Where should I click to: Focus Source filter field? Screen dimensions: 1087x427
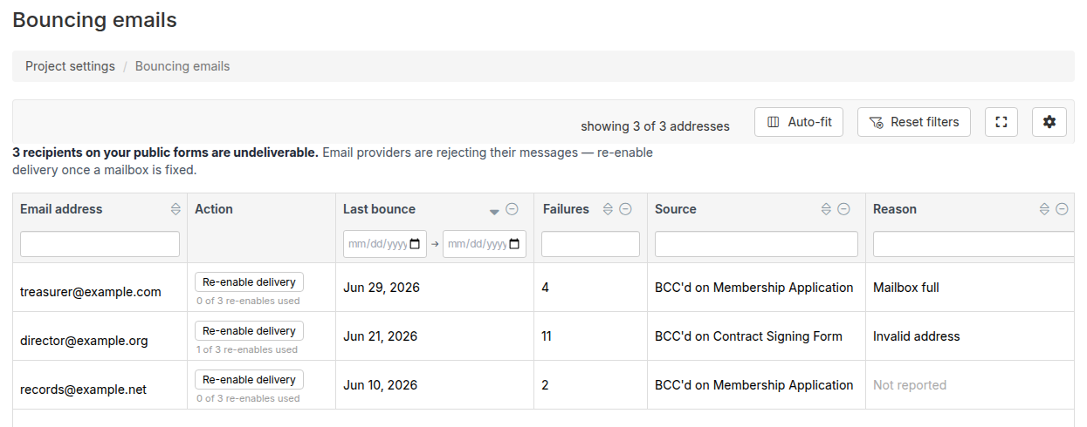(x=756, y=244)
